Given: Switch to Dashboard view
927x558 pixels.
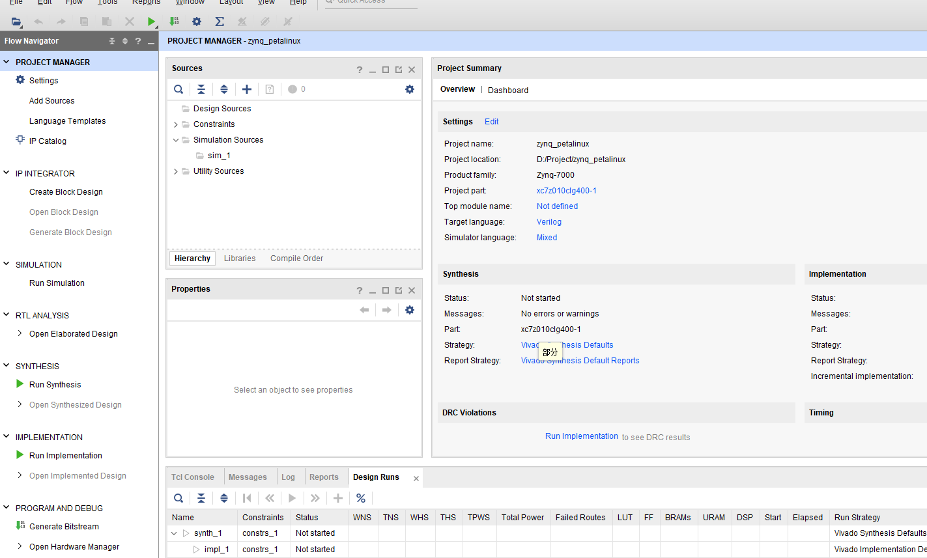Looking at the screenshot, I should click(x=508, y=91).
